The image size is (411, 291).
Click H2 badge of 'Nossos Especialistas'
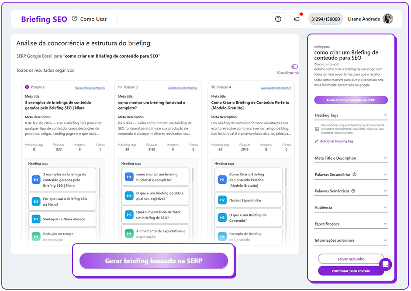[x=222, y=200]
